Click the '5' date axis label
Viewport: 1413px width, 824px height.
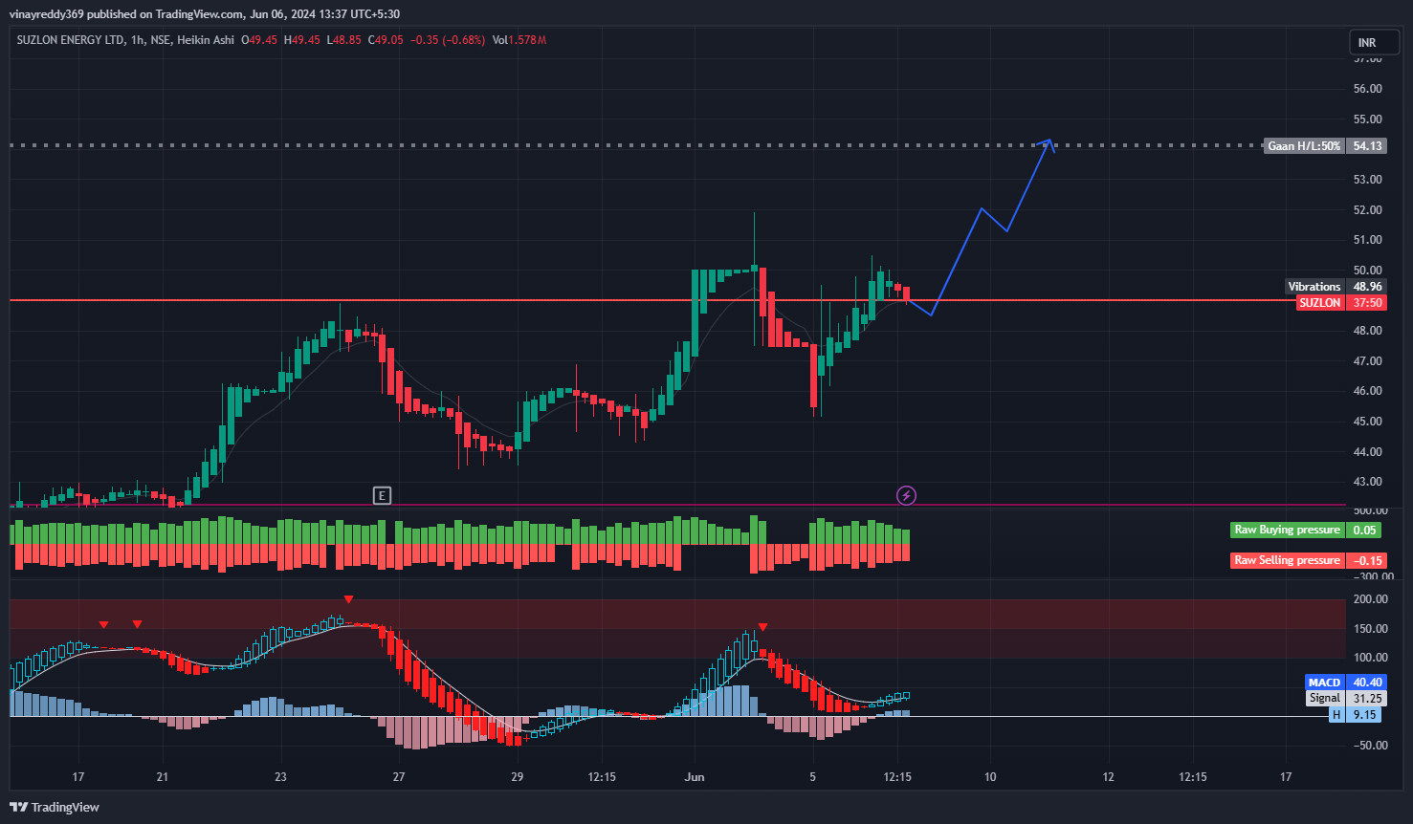[812, 777]
